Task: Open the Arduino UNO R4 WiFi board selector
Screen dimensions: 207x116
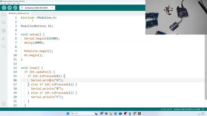Action: [37, 8]
